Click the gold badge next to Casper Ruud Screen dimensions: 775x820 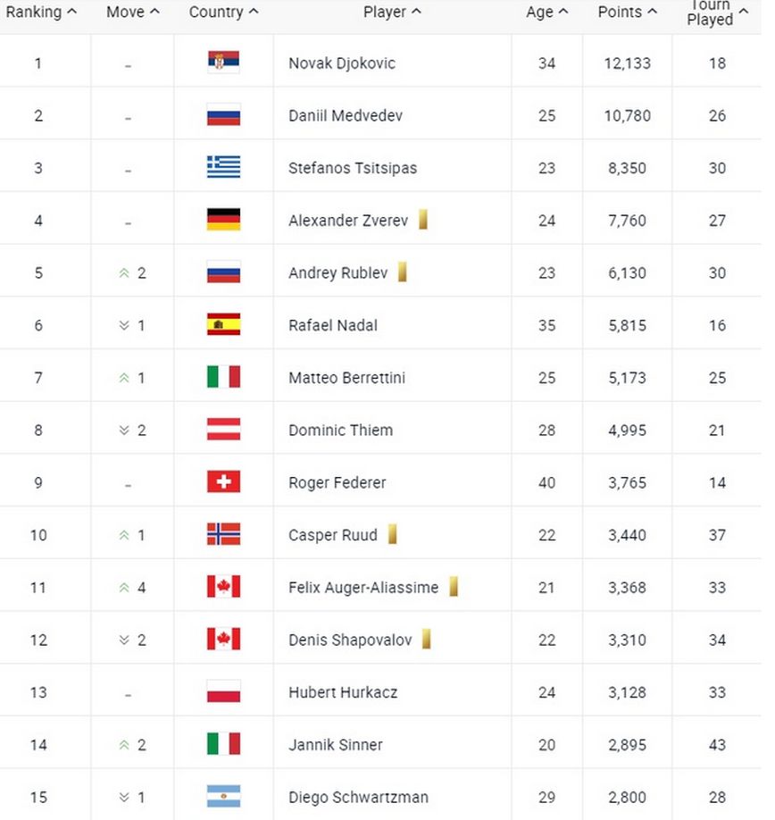(x=392, y=535)
